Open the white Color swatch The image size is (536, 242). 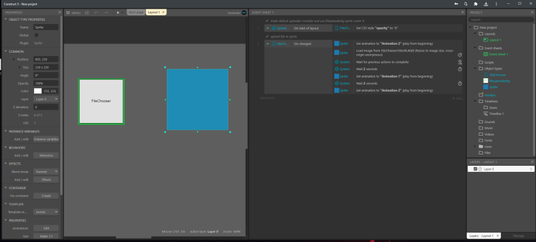click(x=38, y=91)
